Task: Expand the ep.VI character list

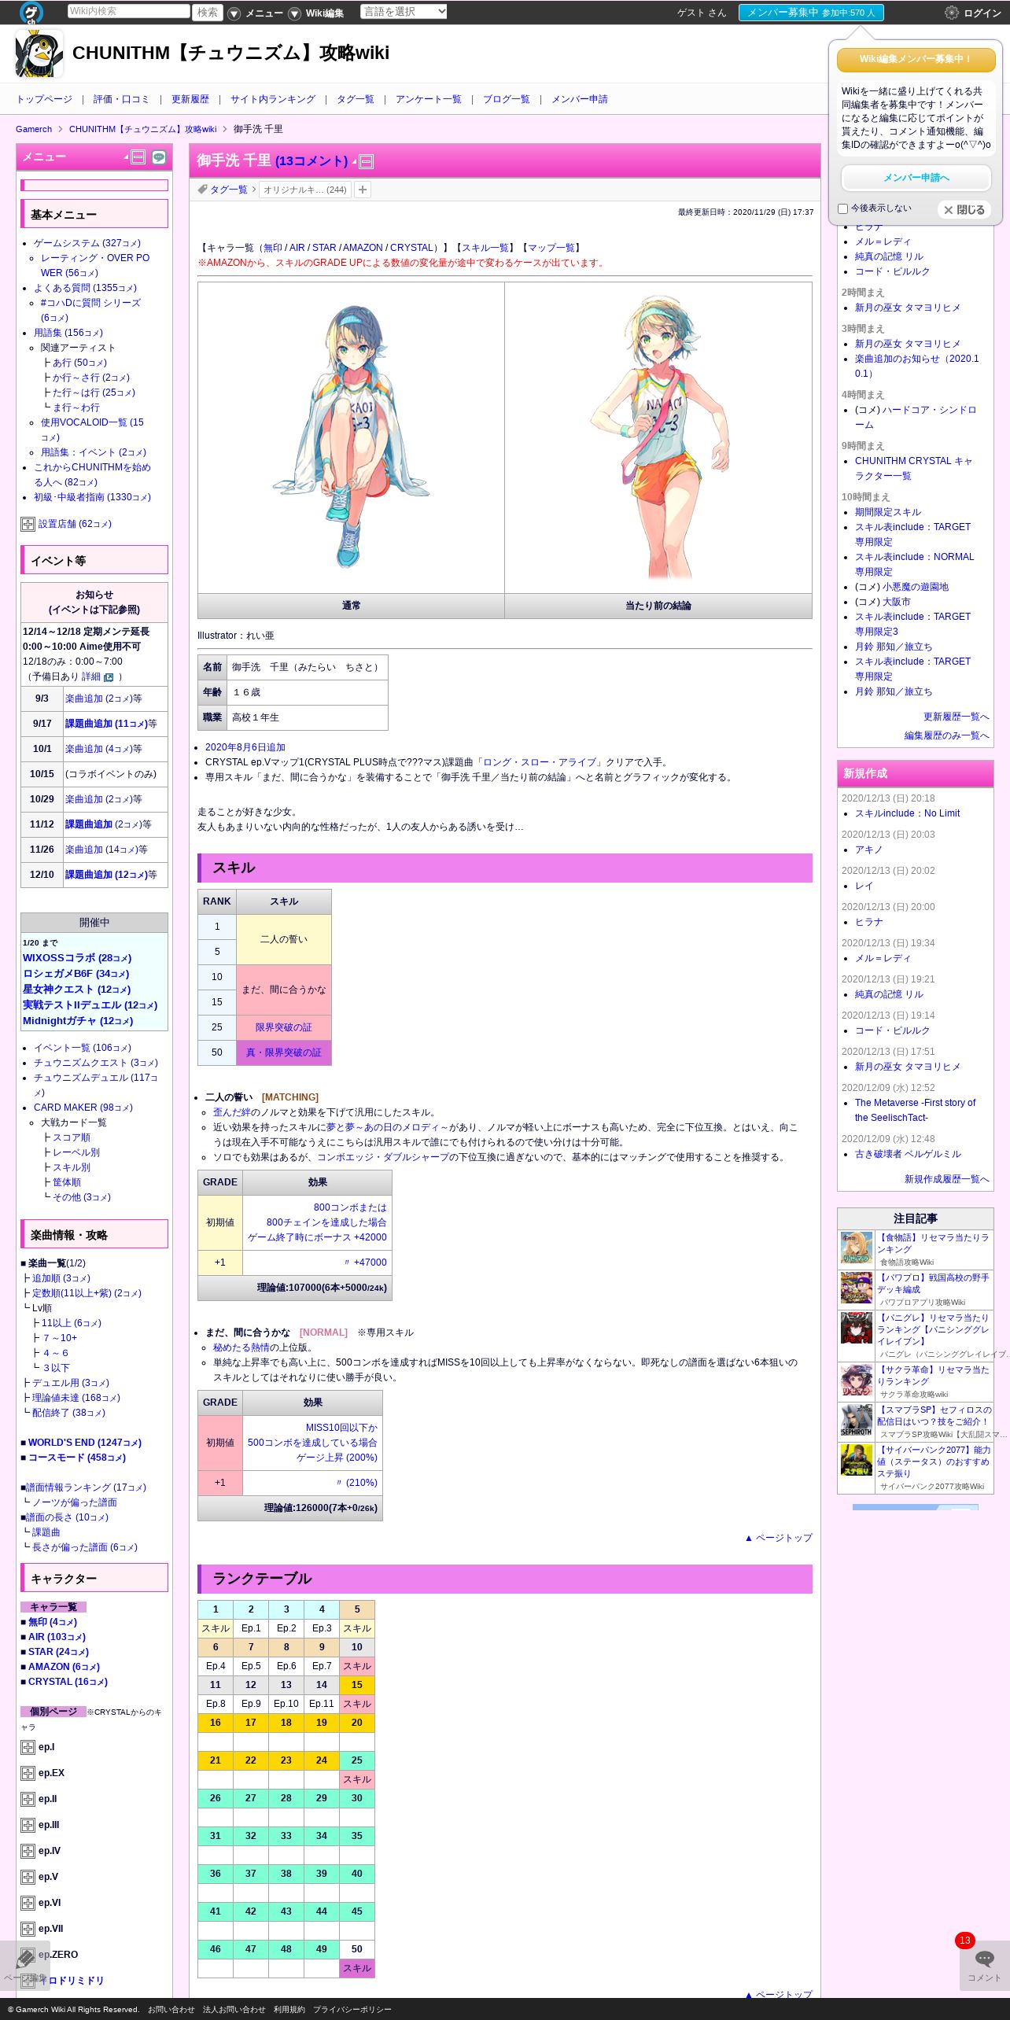Action: click(x=28, y=1903)
